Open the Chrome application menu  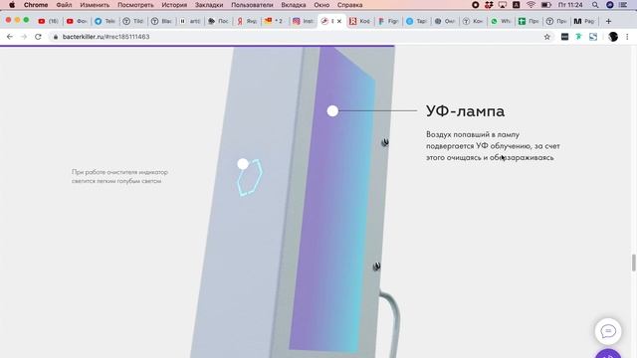coord(36,5)
